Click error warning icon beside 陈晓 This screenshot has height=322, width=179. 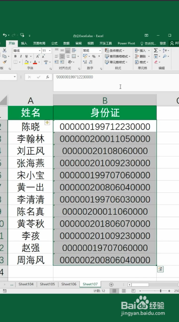47,123
